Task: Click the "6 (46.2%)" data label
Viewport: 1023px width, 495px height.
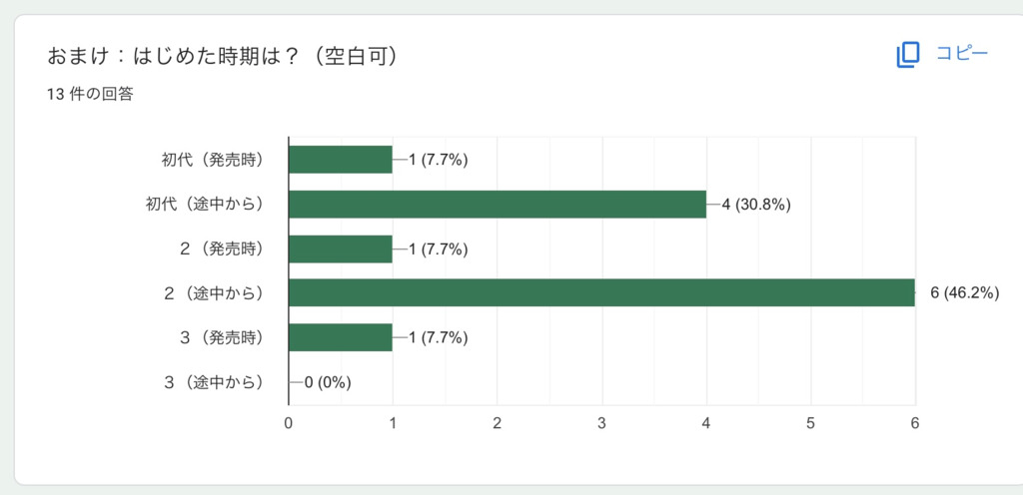Action: tap(964, 293)
